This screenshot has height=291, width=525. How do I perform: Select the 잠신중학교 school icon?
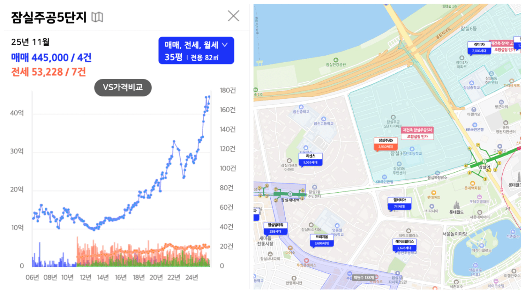point(301,107)
